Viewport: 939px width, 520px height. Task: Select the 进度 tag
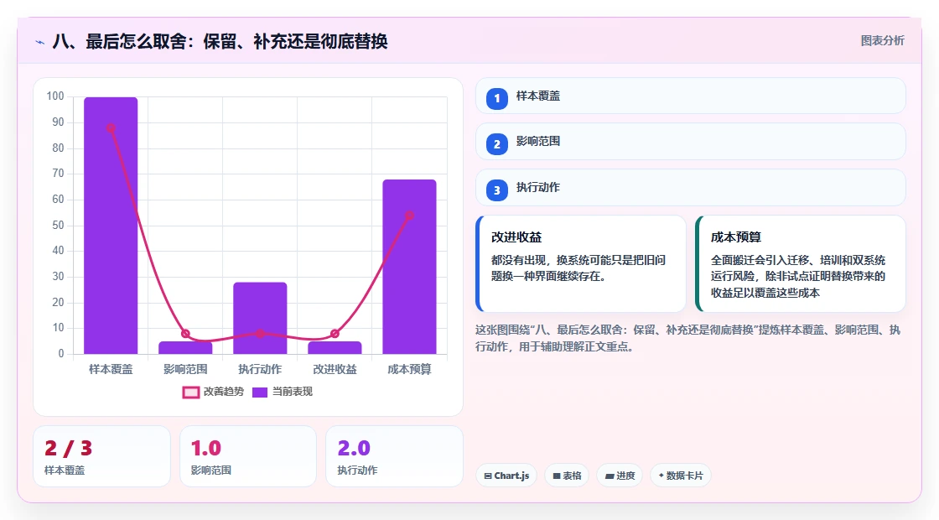pyautogui.click(x=620, y=476)
